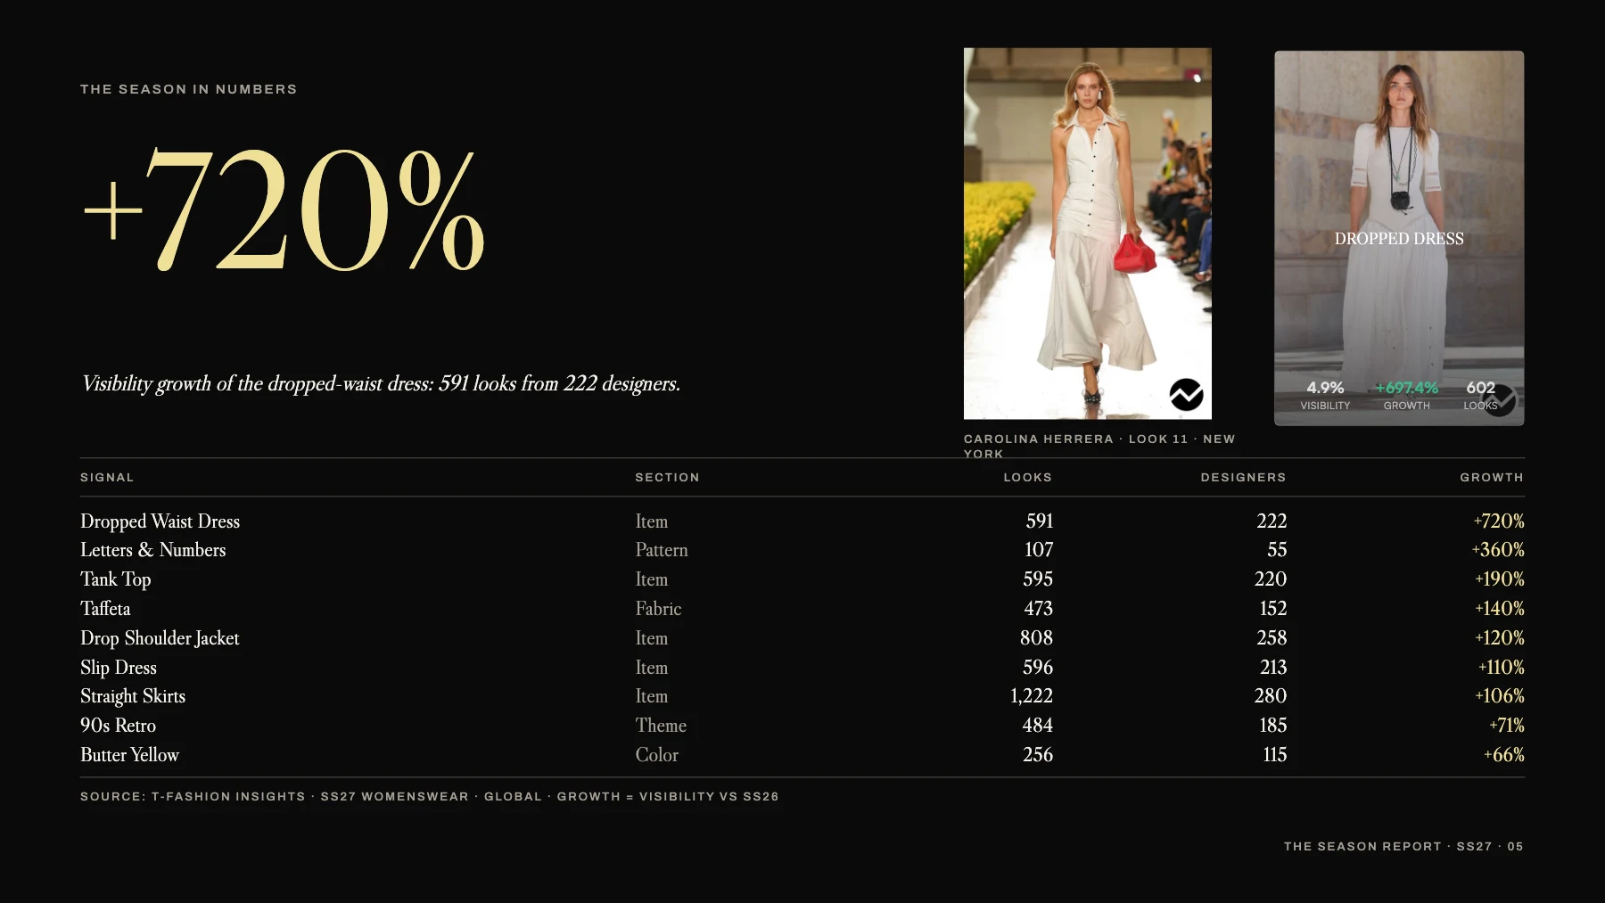Click the DESIGNERS column header

[x=1244, y=478]
